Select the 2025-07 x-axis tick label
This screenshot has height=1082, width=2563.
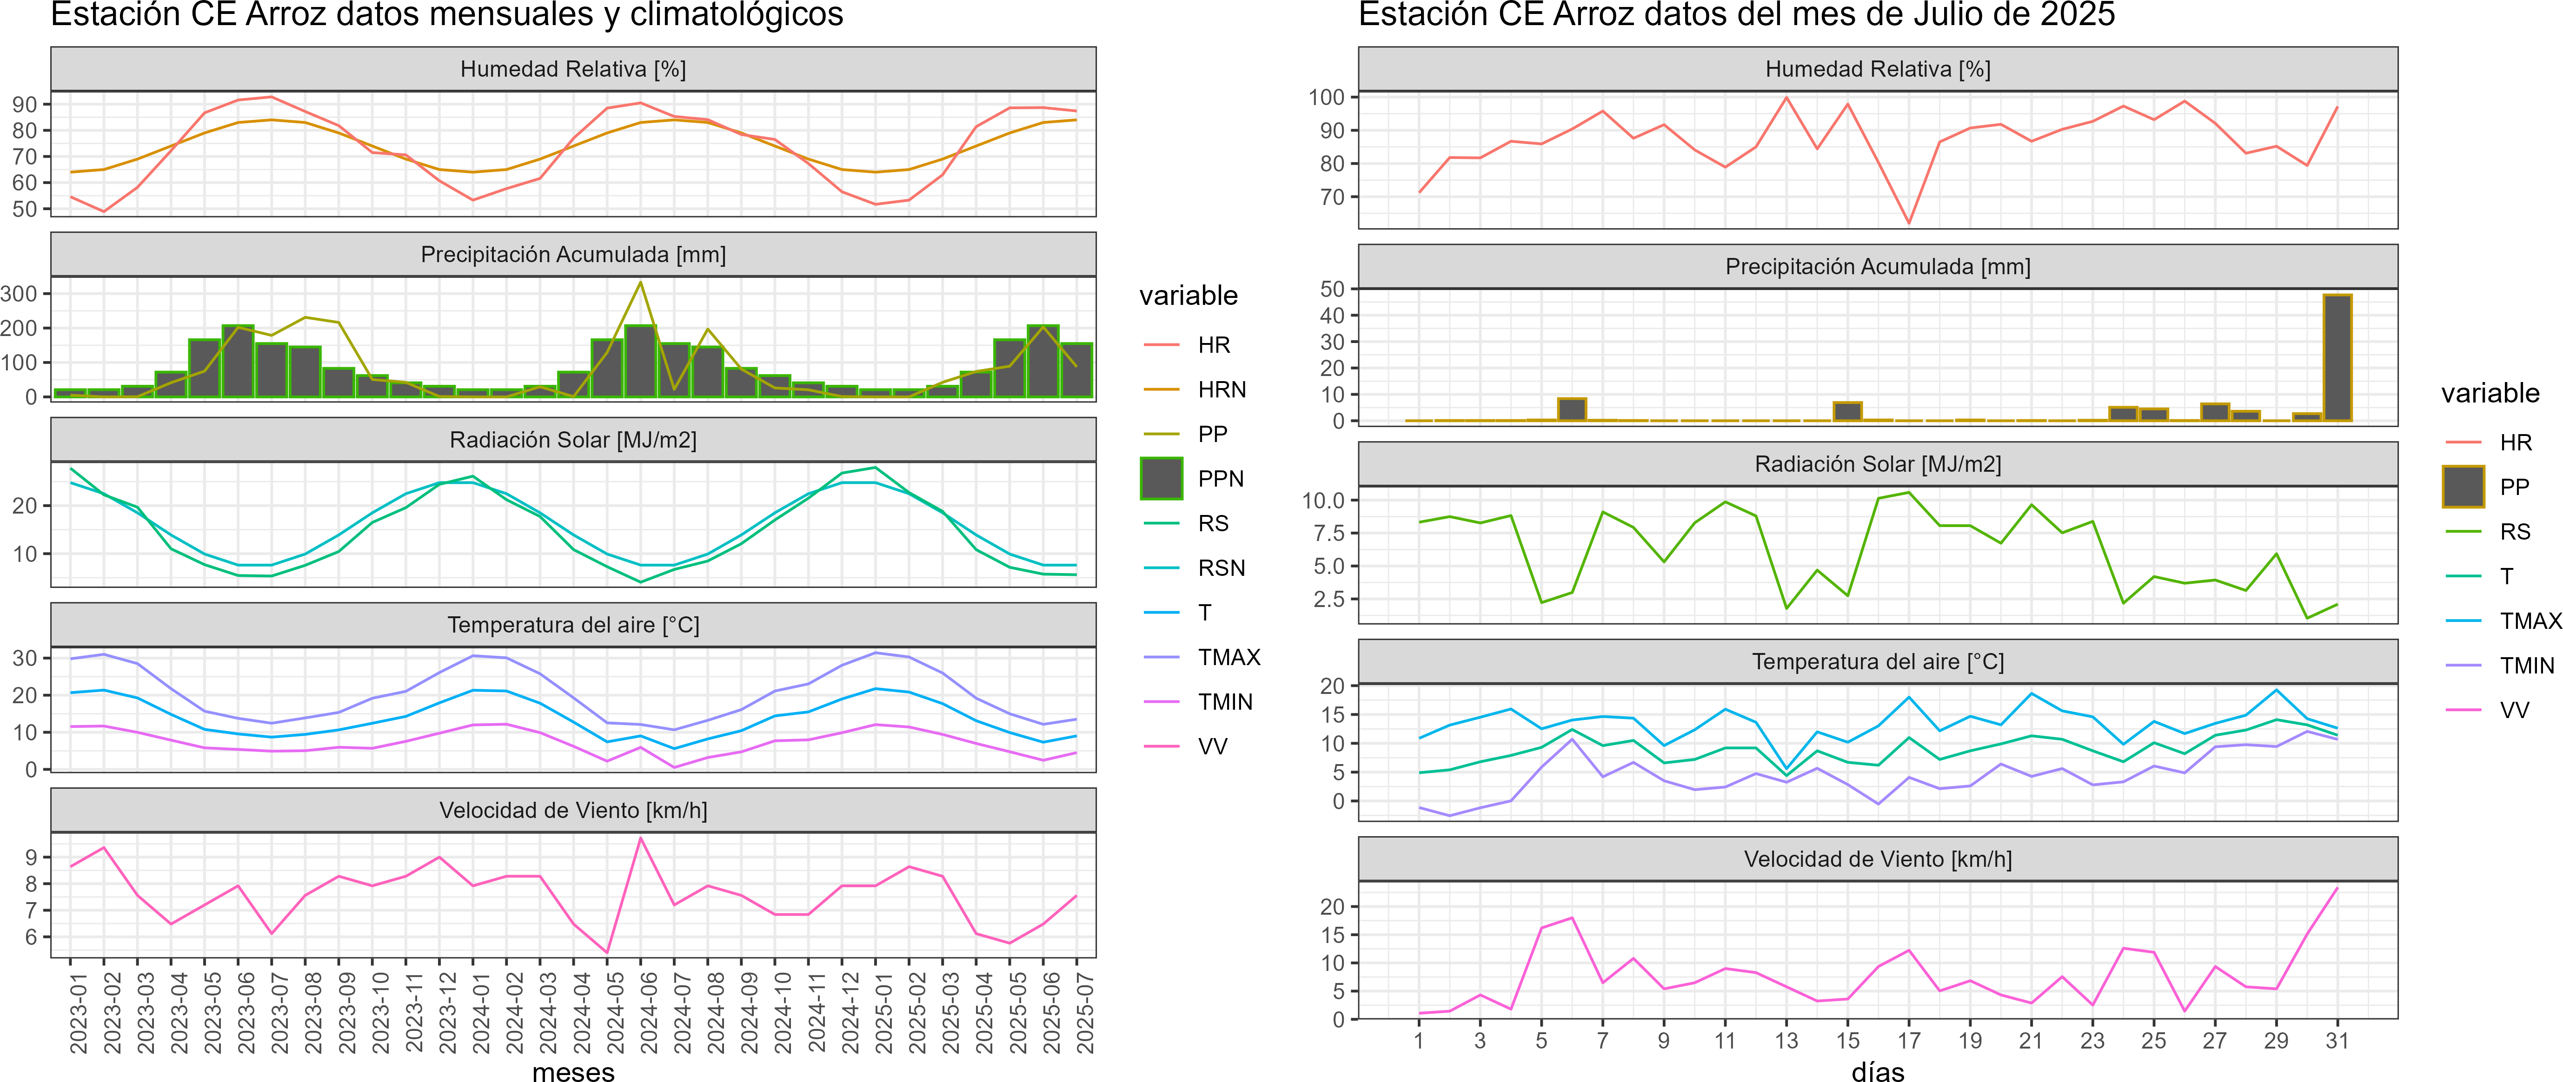1084,1013
